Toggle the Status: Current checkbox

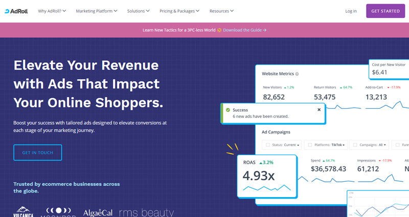click(267, 145)
